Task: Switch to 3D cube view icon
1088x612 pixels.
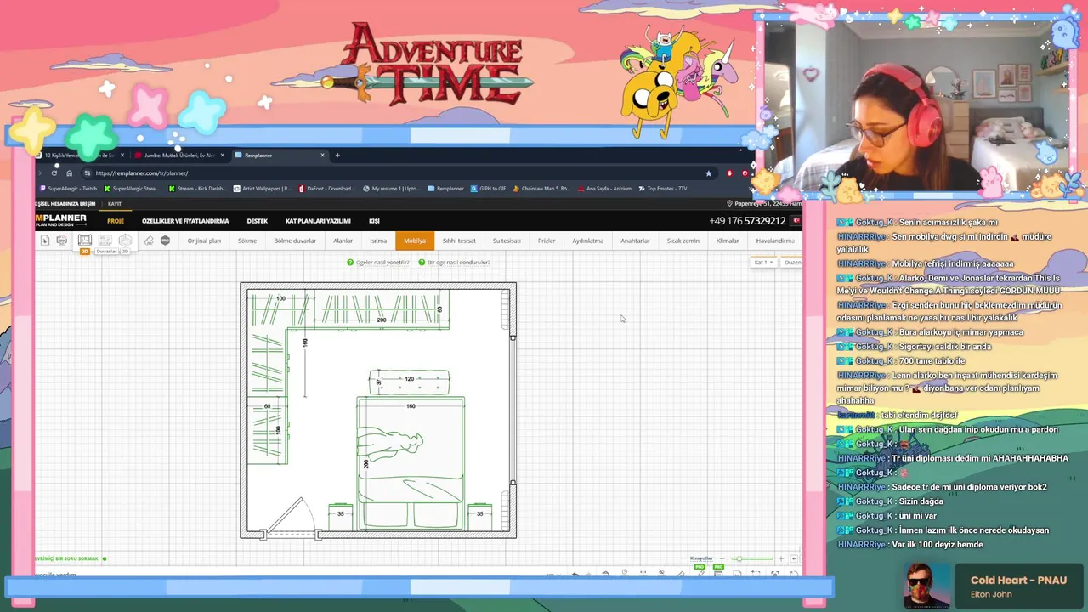Action: 125,241
